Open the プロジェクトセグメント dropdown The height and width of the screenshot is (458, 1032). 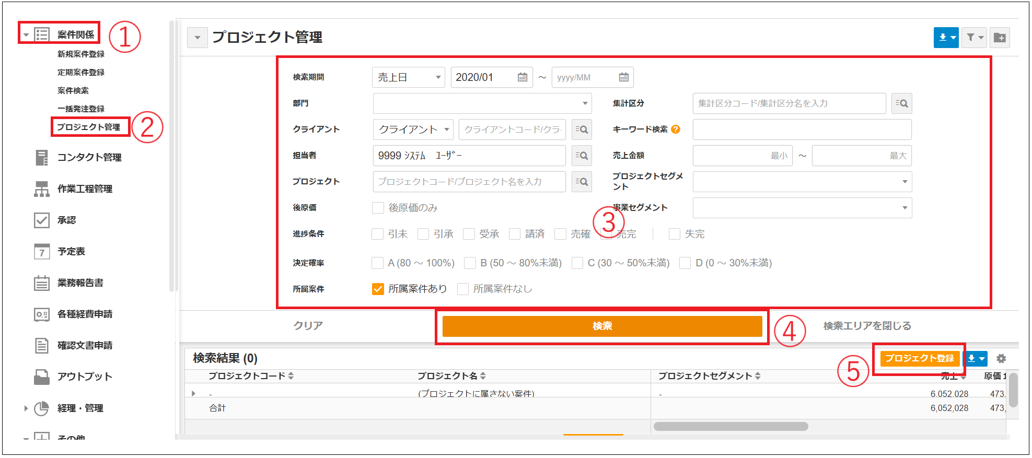[x=803, y=182]
